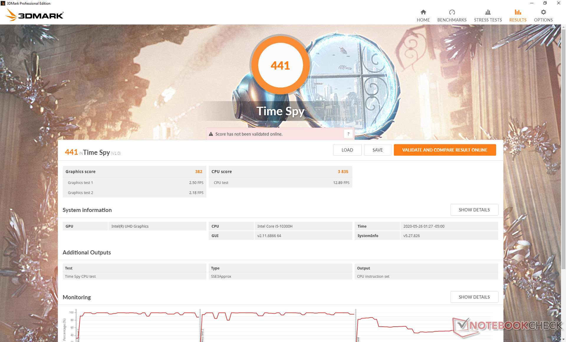Save the benchmark result
566x342 pixels.
(377, 150)
